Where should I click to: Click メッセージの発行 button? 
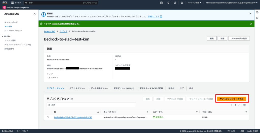(x=239, y=38)
